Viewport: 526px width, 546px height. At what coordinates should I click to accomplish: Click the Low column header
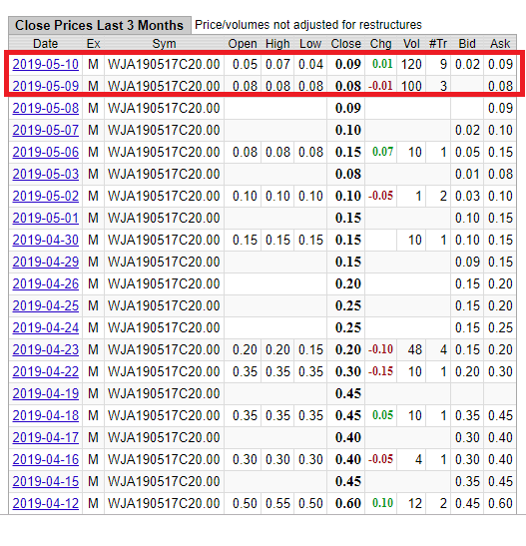tap(310, 44)
